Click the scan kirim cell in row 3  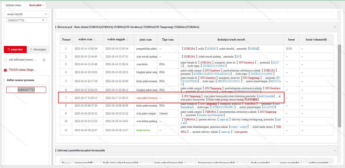142,64
